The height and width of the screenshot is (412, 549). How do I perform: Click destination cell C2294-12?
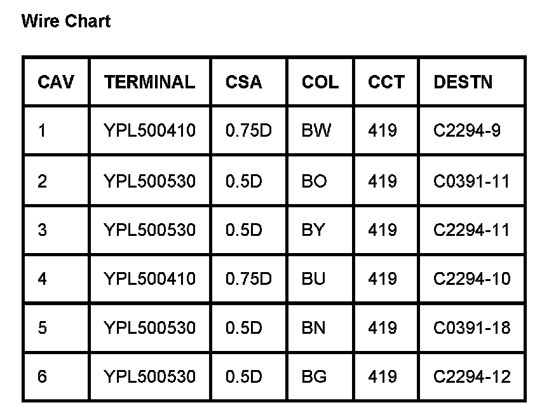471,376
